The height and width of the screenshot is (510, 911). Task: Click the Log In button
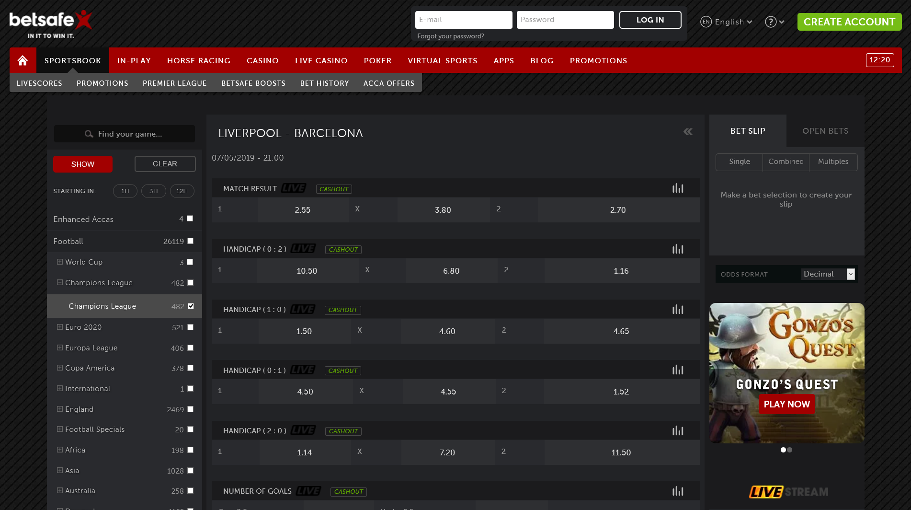point(650,20)
